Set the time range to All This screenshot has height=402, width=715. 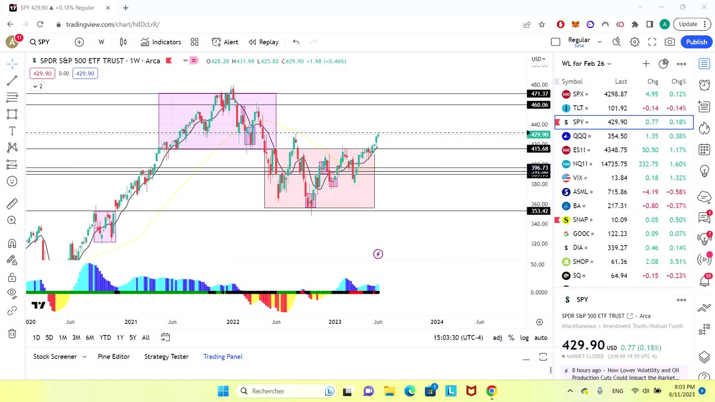(146, 337)
